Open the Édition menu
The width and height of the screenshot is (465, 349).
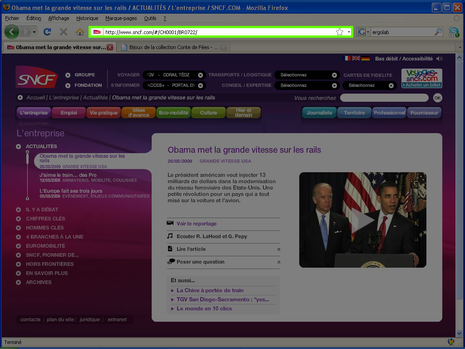click(34, 18)
